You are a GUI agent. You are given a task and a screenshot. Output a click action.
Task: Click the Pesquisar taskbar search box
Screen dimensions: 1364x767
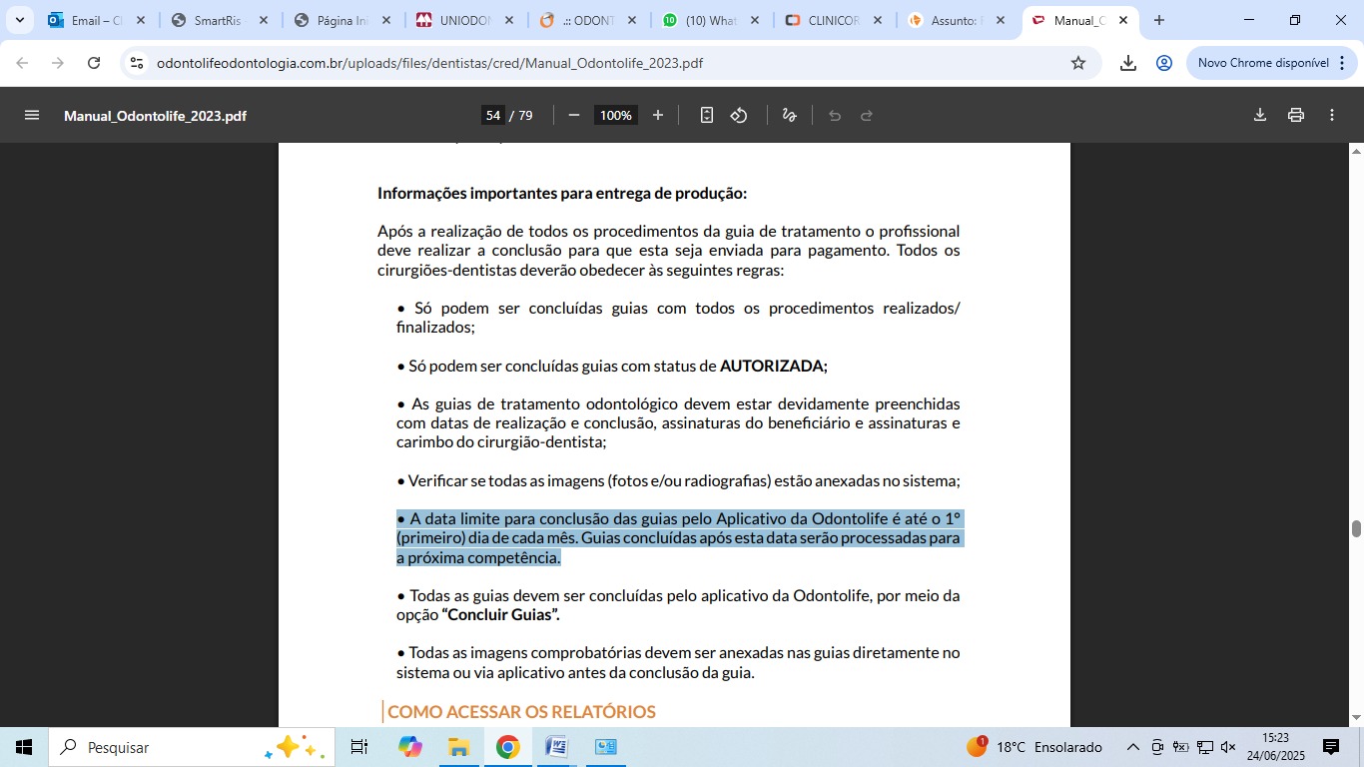coord(190,747)
